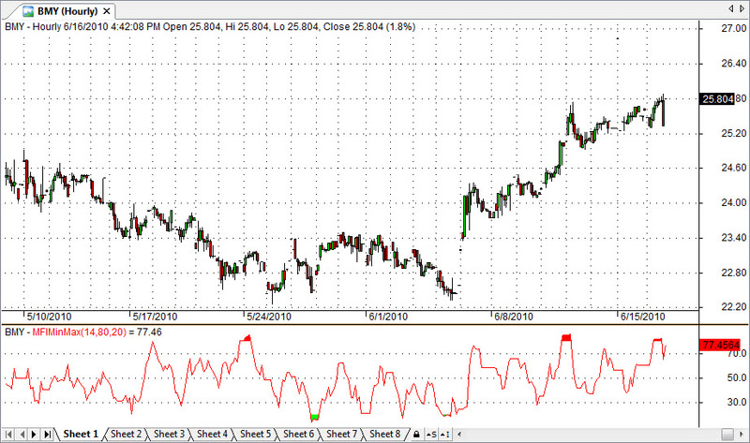Click the 'MFIMinMax(14,80,20)' indicator title

[80, 332]
